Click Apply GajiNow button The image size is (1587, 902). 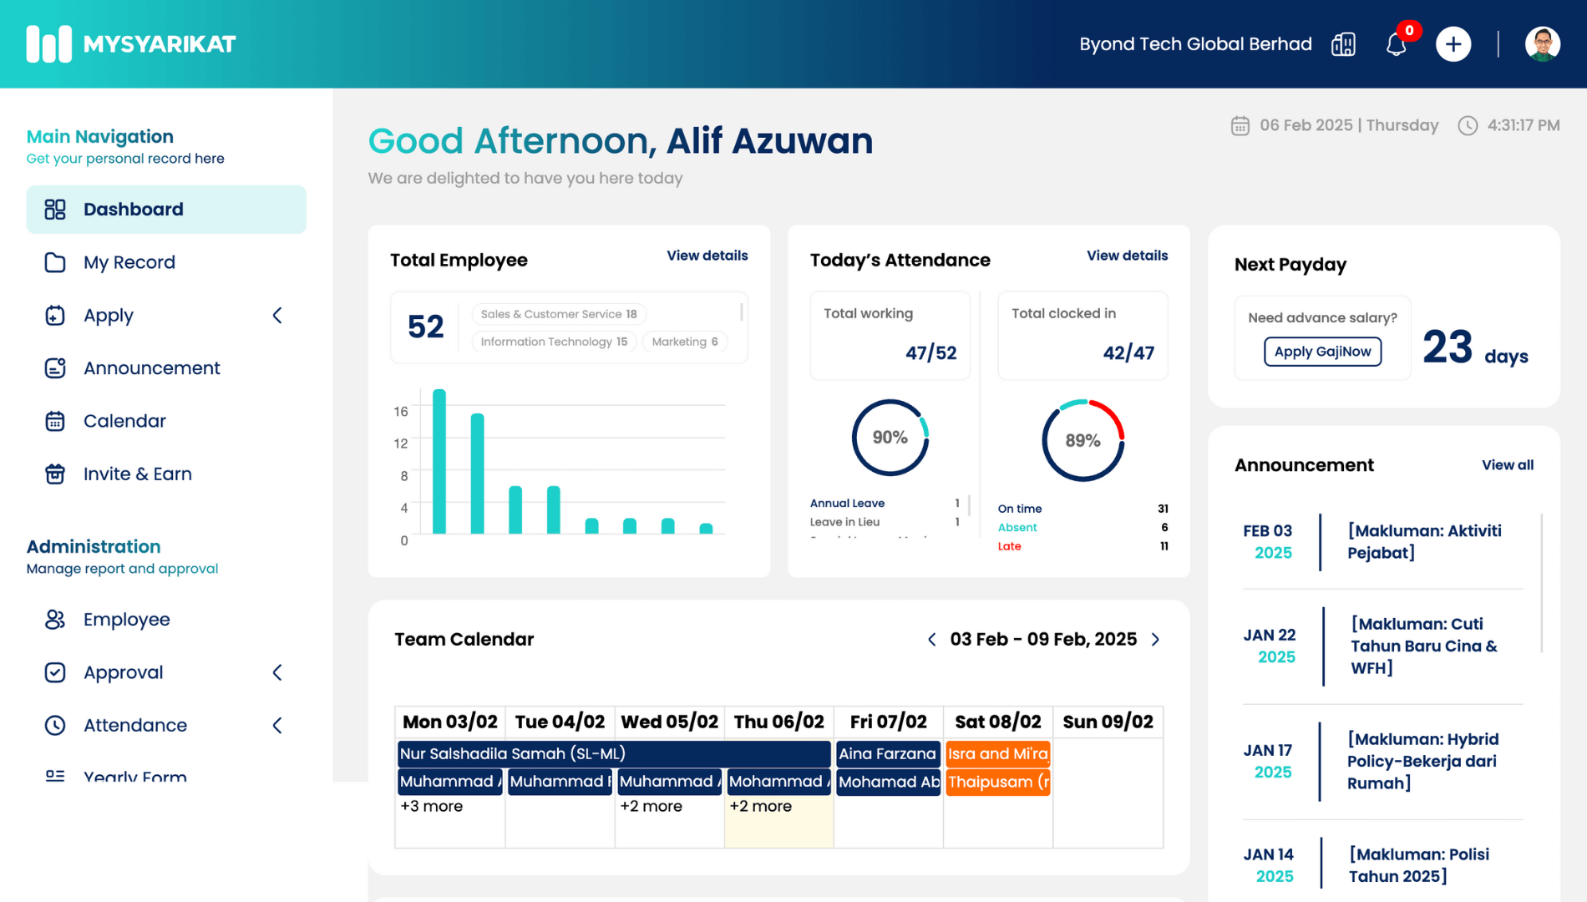1322,352
